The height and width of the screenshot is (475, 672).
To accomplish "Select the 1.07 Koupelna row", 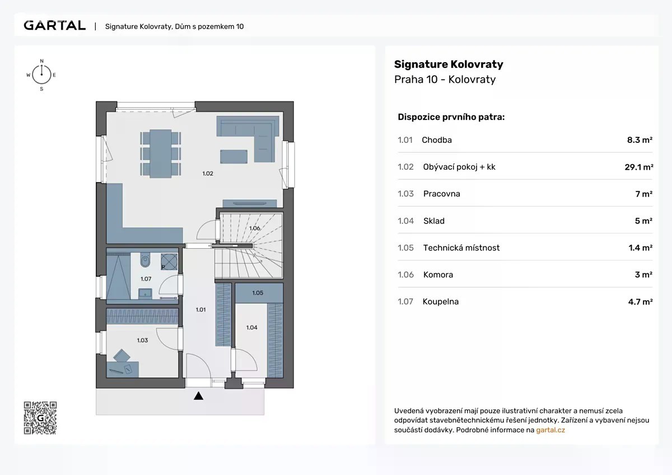I will (x=524, y=301).
